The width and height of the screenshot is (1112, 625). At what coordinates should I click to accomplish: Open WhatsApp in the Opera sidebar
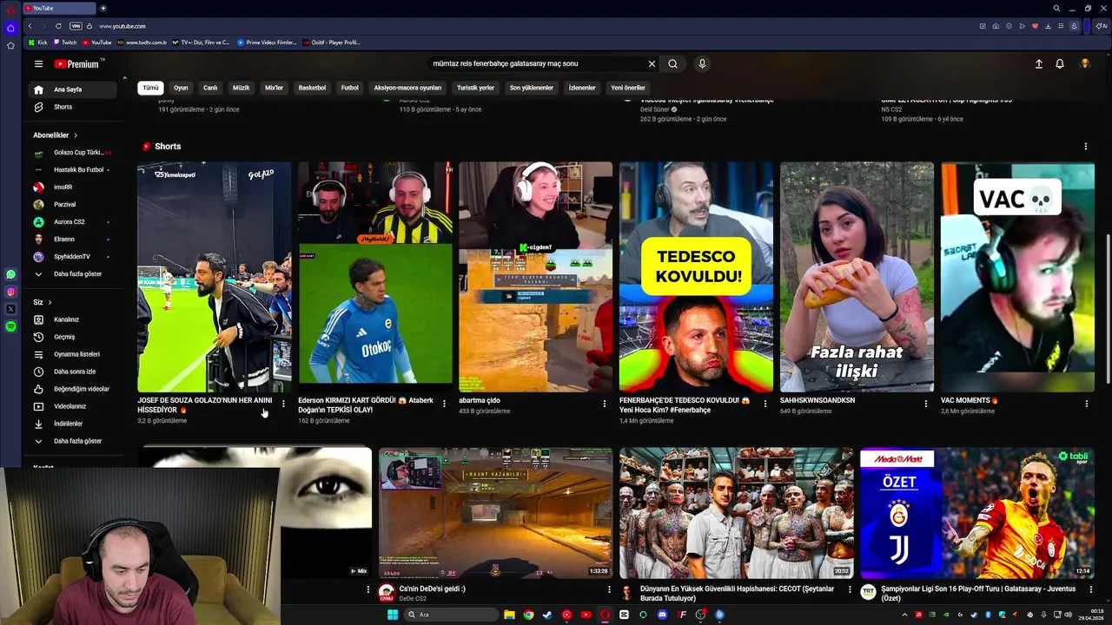pos(10,274)
